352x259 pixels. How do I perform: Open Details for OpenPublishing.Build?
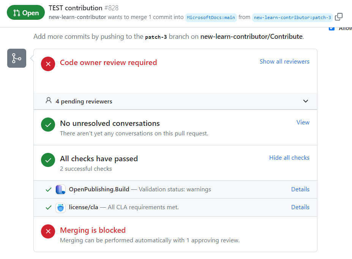click(300, 189)
